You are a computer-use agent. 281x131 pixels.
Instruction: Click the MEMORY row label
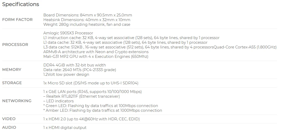(12, 70)
